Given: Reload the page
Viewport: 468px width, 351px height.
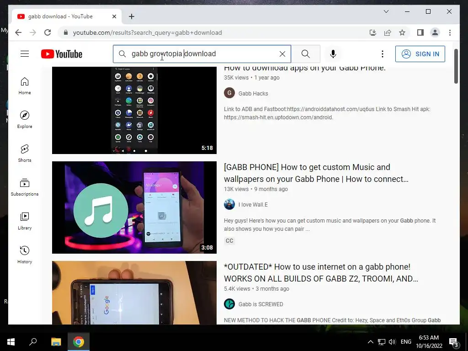Looking at the screenshot, I should pyautogui.click(x=48, y=32).
